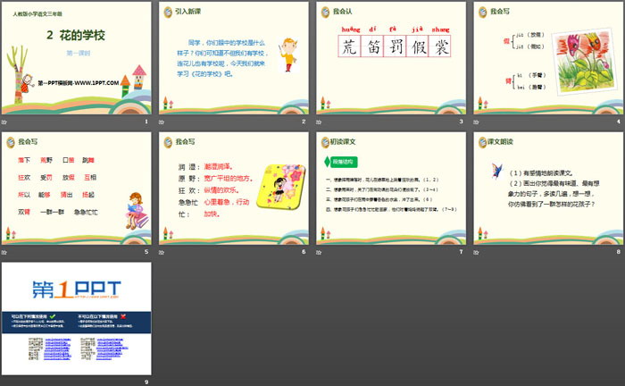The height and width of the screenshot is (386, 625).
Task: Click slide number 2 label
Action: (304, 122)
